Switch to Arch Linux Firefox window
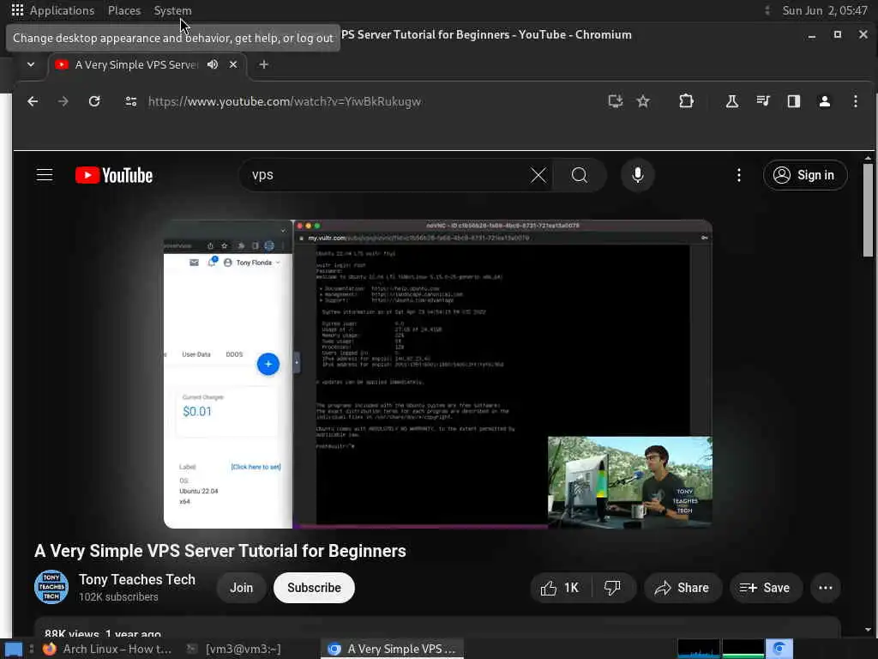This screenshot has width=878, height=659. pyautogui.click(x=107, y=649)
